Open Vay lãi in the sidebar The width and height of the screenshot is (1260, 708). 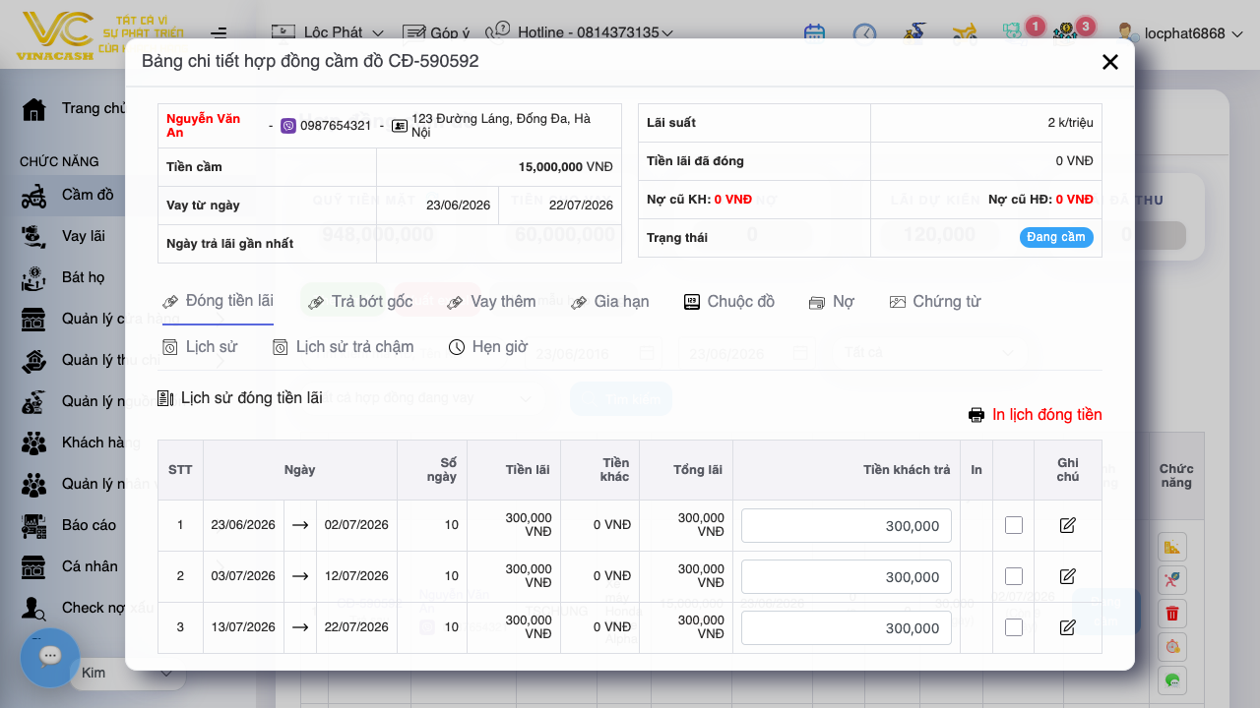click(63, 236)
